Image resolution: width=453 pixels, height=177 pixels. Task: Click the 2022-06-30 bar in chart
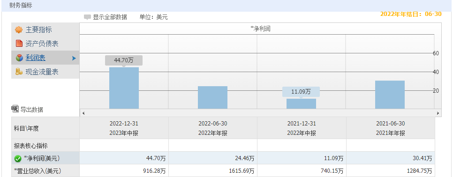pyautogui.click(x=212, y=97)
